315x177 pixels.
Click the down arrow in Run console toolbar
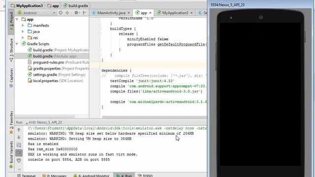click(x=19, y=137)
